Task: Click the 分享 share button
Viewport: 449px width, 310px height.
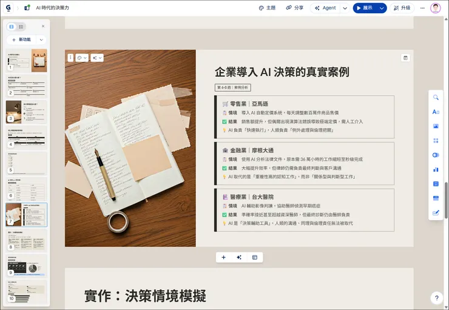Action: point(295,8)
